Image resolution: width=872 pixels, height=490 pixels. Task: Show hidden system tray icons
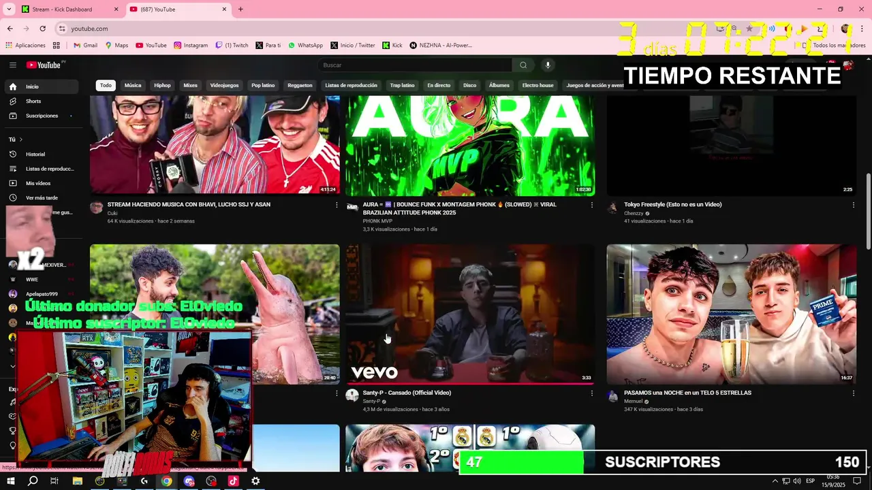[775, 481]
